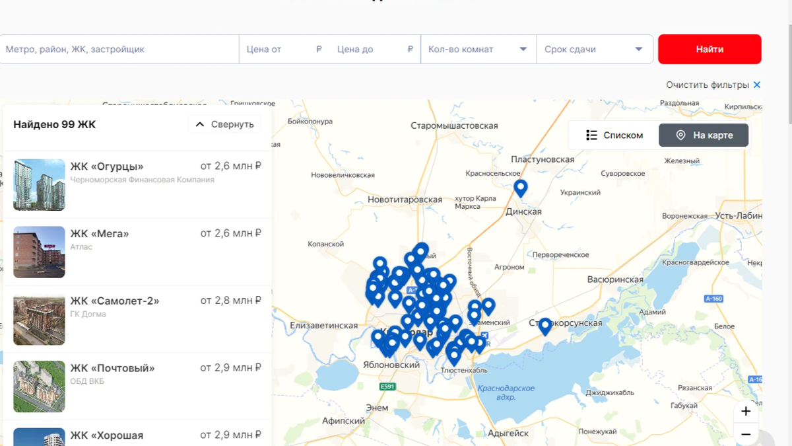Open ЖК «Огурцы» thumbnail image
This screenshot has width=792, height=446.
point(39,184)
